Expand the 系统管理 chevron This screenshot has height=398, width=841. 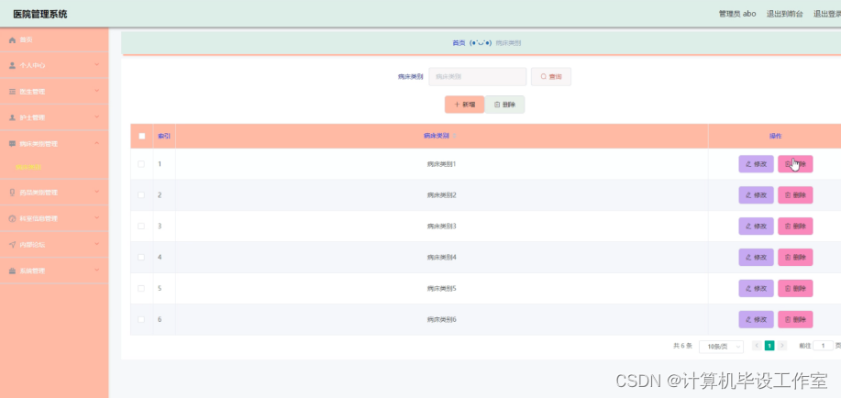(x=97, y=271)
